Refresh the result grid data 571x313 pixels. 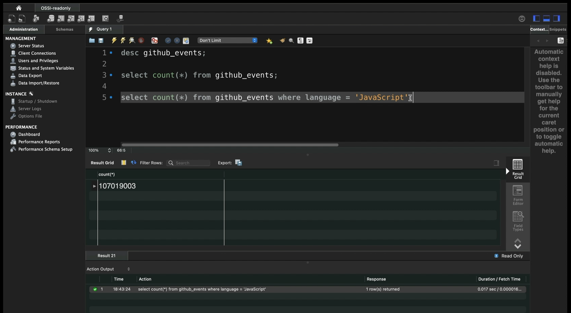(x=133, y=163)
